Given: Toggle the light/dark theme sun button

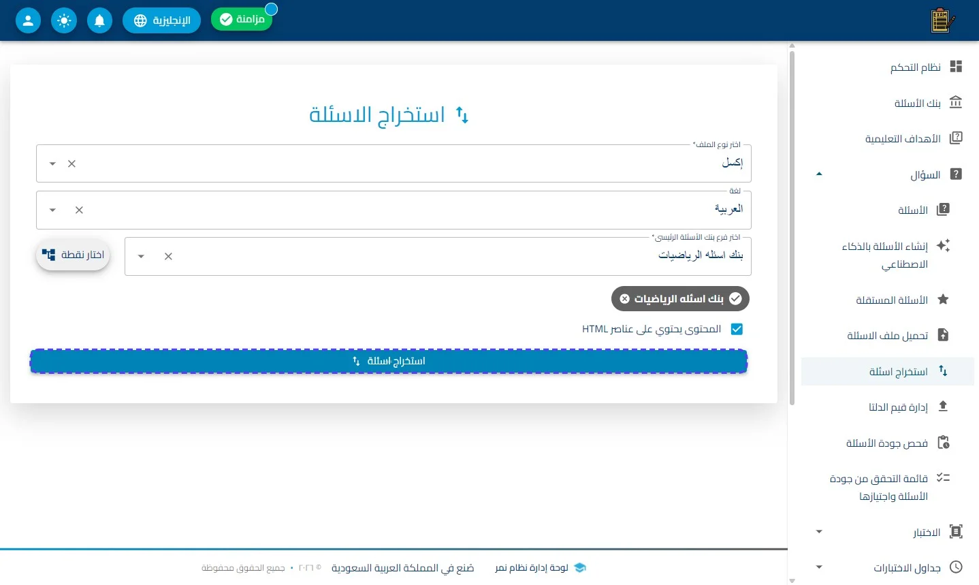Looking at the screenshot, I should [64, 20].
